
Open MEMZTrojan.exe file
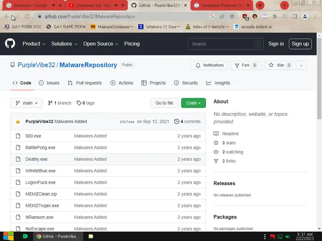(42, 206)
